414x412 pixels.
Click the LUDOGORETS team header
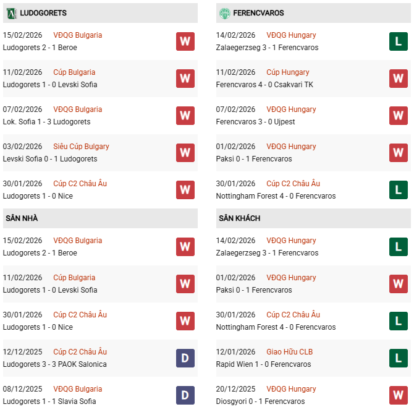(x=43, y=13)
